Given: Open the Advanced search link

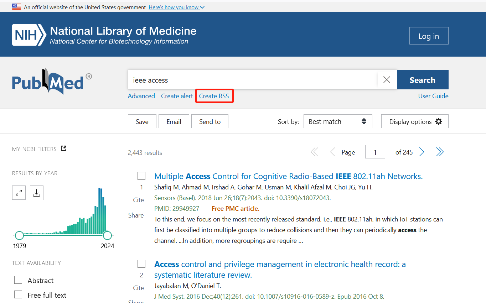Looking at the screenshot, I should [x=141, y=96].
